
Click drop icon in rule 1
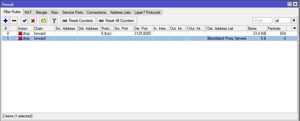[x=20, y=38]
